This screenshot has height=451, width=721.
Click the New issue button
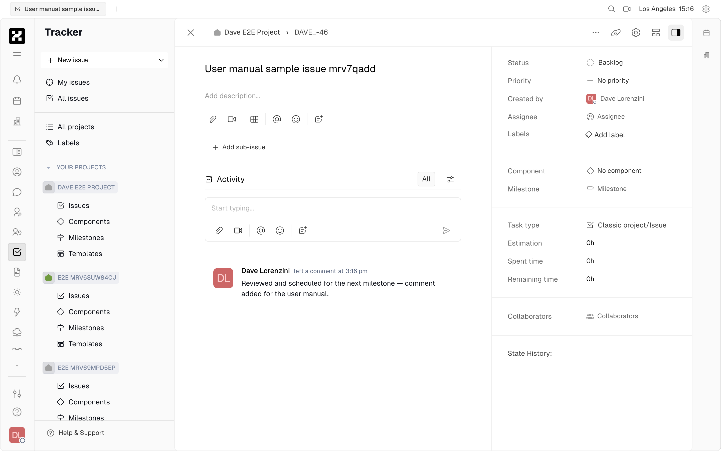pos(97,60)
